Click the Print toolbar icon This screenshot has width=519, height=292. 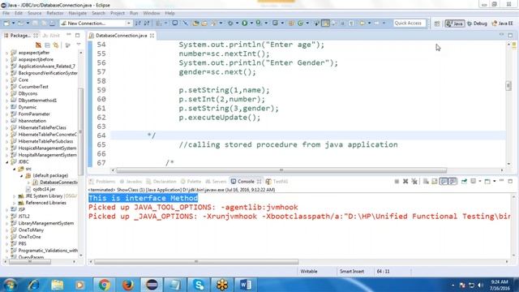tap(52, 24)
